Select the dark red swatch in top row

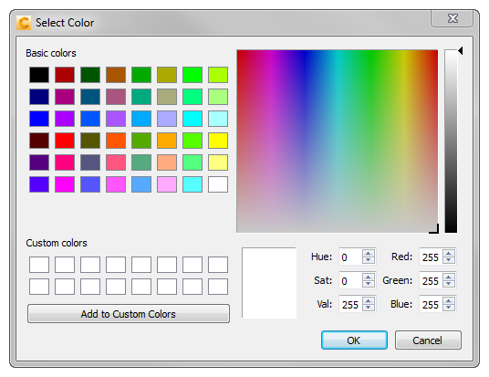click(65, 75)
